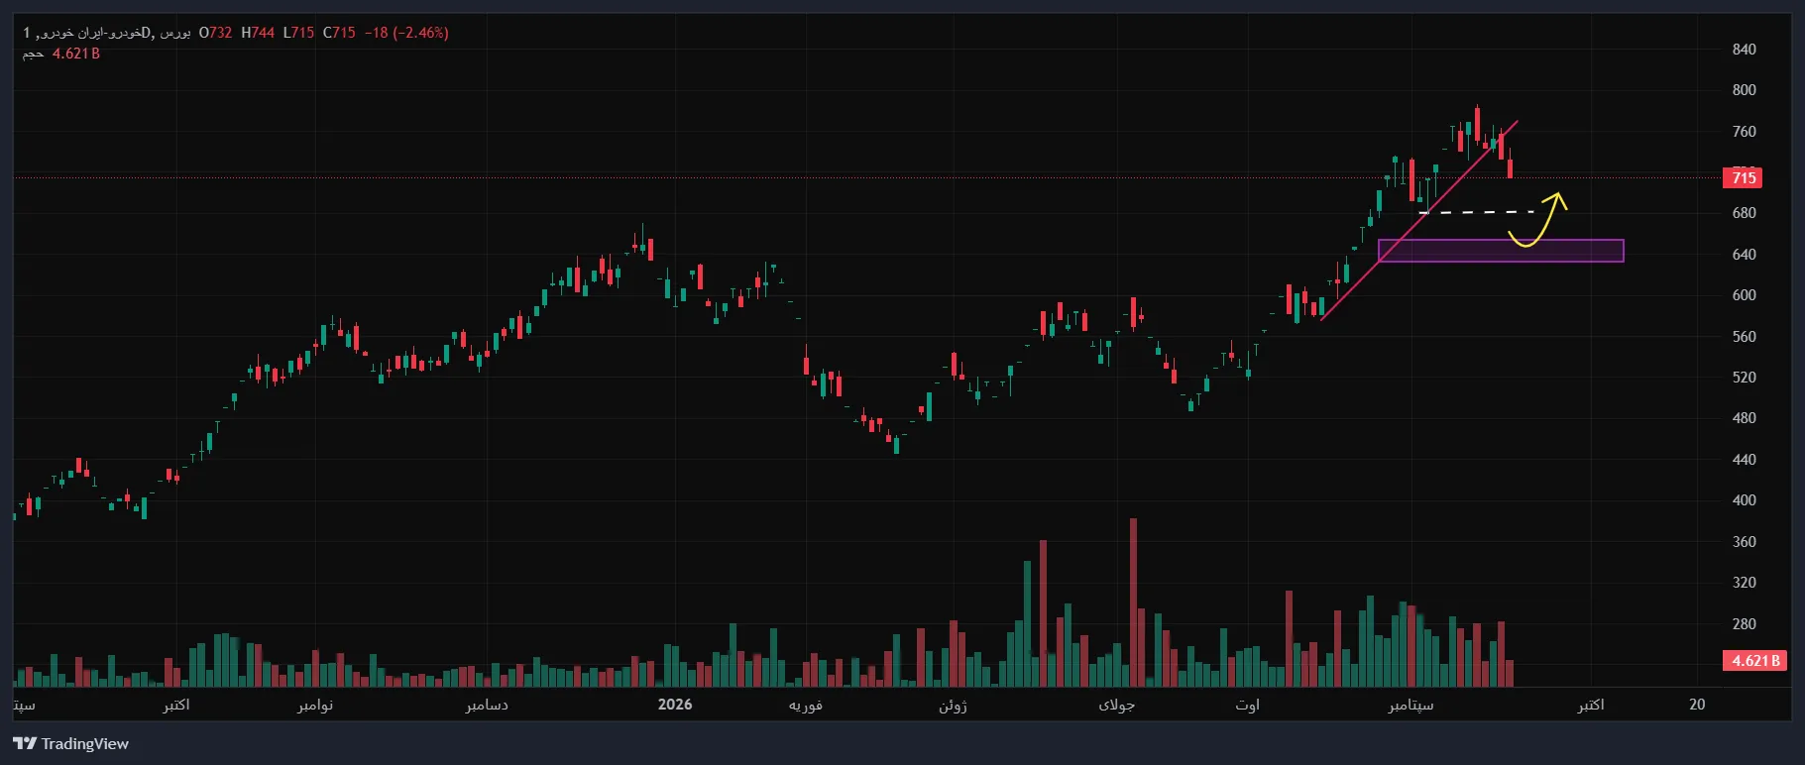The height and width of the screenshot is (765, 1805).
Task: Click the 520 price axis label
Action: [x=1744, y=378]
